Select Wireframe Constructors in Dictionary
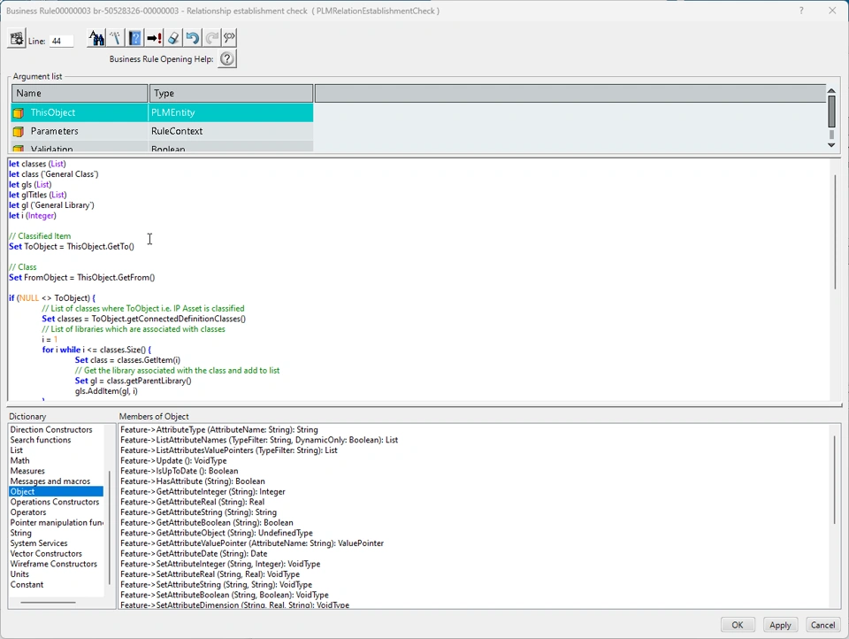This screenshot has width=849, height=639. 53,564
